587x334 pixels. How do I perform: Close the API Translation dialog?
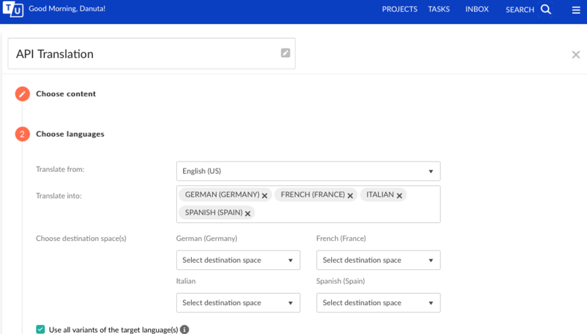(576, 55)
